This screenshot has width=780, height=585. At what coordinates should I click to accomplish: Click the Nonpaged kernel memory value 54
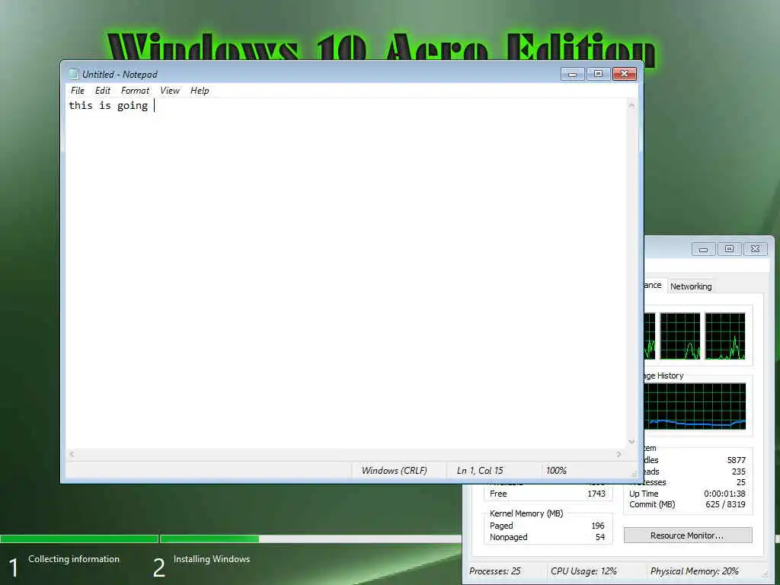[x=600, y=537]
